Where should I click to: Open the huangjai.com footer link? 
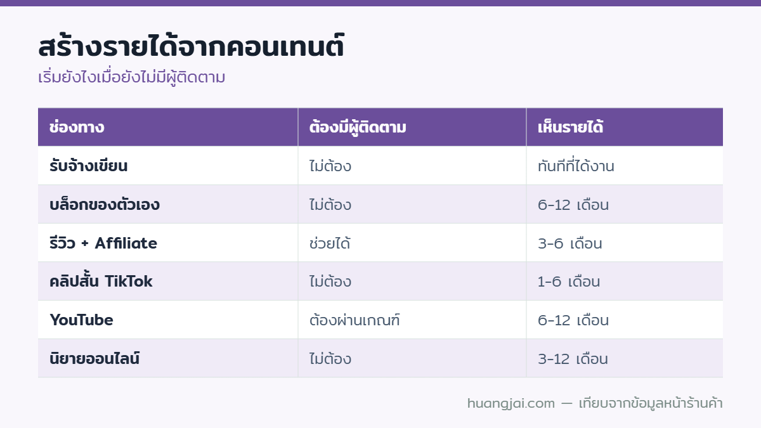coord(511,403)
